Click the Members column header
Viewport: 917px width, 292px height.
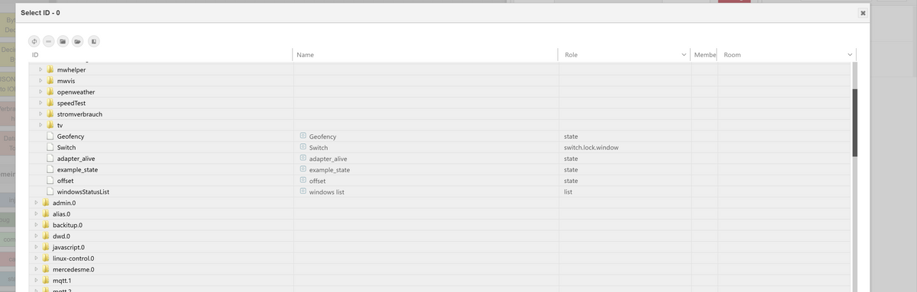704,55
